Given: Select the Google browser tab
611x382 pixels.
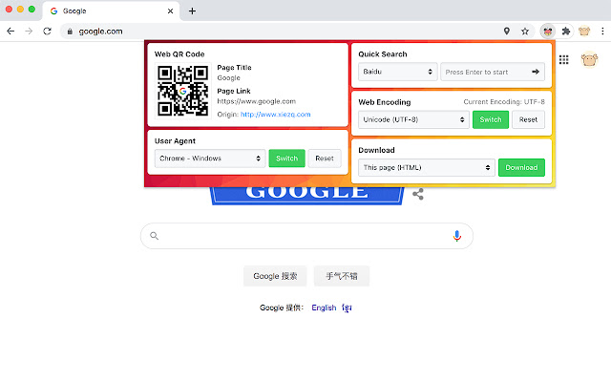Looking at the screenshot, I should pyautogui.click(x=111, y=11).
